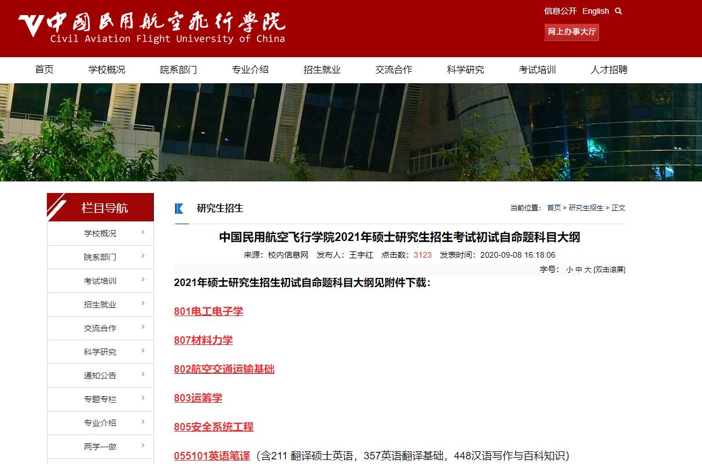Image resolution: width=702 pixels, height=464 pixels.
Task: Expand the 专题专栏 sidebar arrow
Action: tap(142, 398)
